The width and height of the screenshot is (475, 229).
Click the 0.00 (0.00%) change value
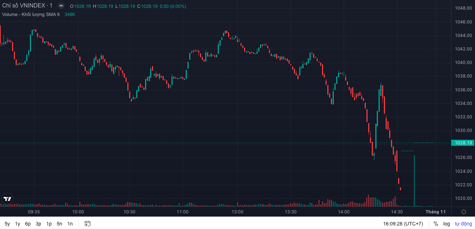click(173, 6)
